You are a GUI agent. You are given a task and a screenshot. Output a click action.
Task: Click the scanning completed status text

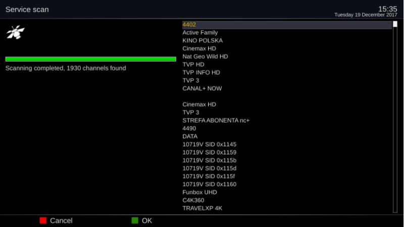tap(66, 68)
